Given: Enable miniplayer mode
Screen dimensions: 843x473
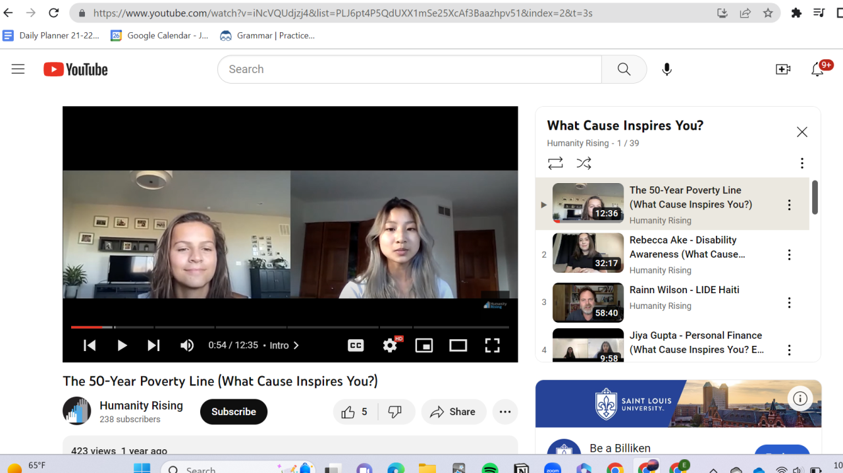Looking at the screenshot, I should (424, 345).
